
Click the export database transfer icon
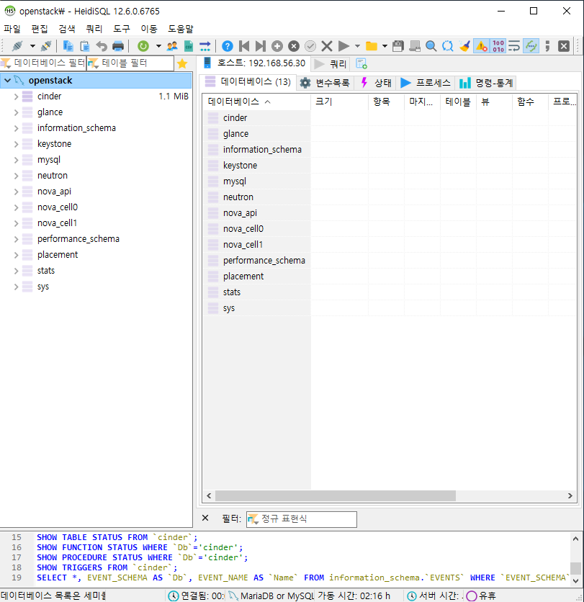click(205, 46)
